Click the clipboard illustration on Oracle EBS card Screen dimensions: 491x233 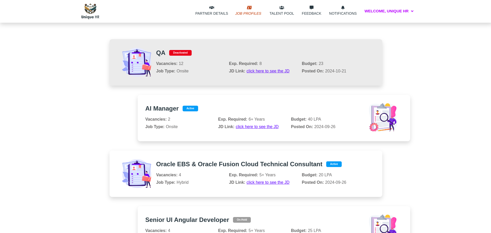point(137,174)
